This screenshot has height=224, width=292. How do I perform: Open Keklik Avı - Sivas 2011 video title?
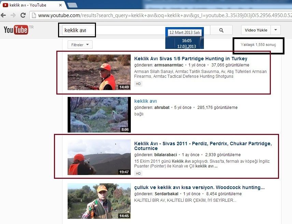tap(203, 146)
